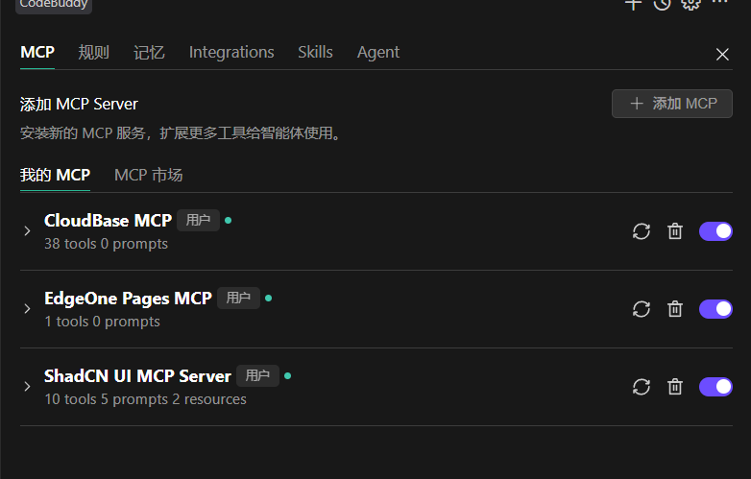
Task: Click the 添加 MCP Server heading
Action: pyautogui.click(x=79, y=105)
